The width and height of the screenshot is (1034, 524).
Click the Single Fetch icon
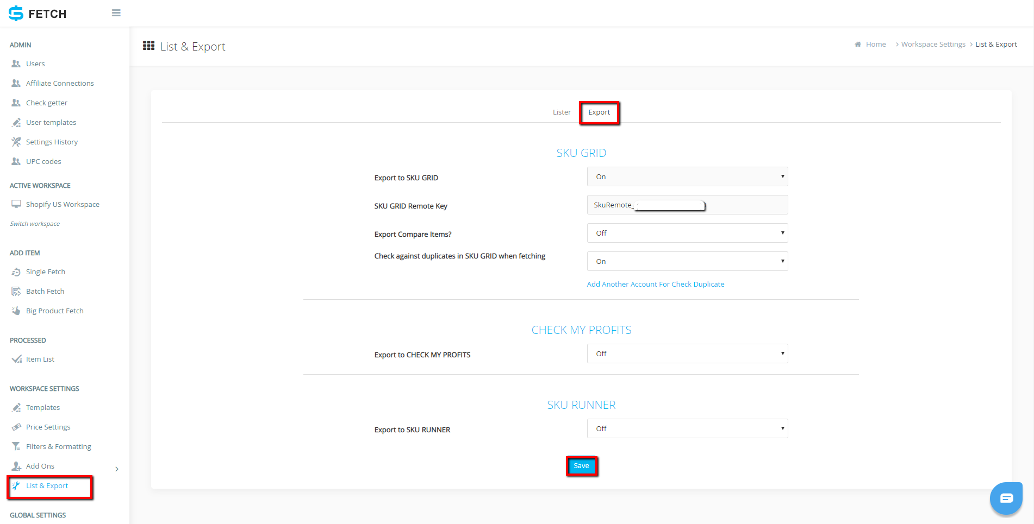coord(16,272)
